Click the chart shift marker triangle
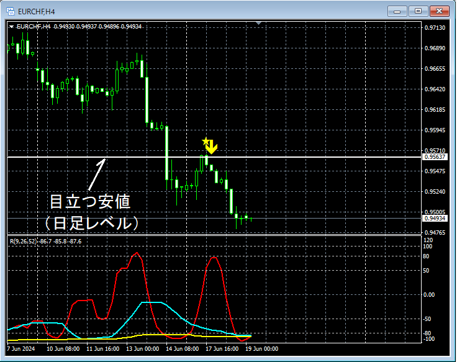 (x=258, y=23)
